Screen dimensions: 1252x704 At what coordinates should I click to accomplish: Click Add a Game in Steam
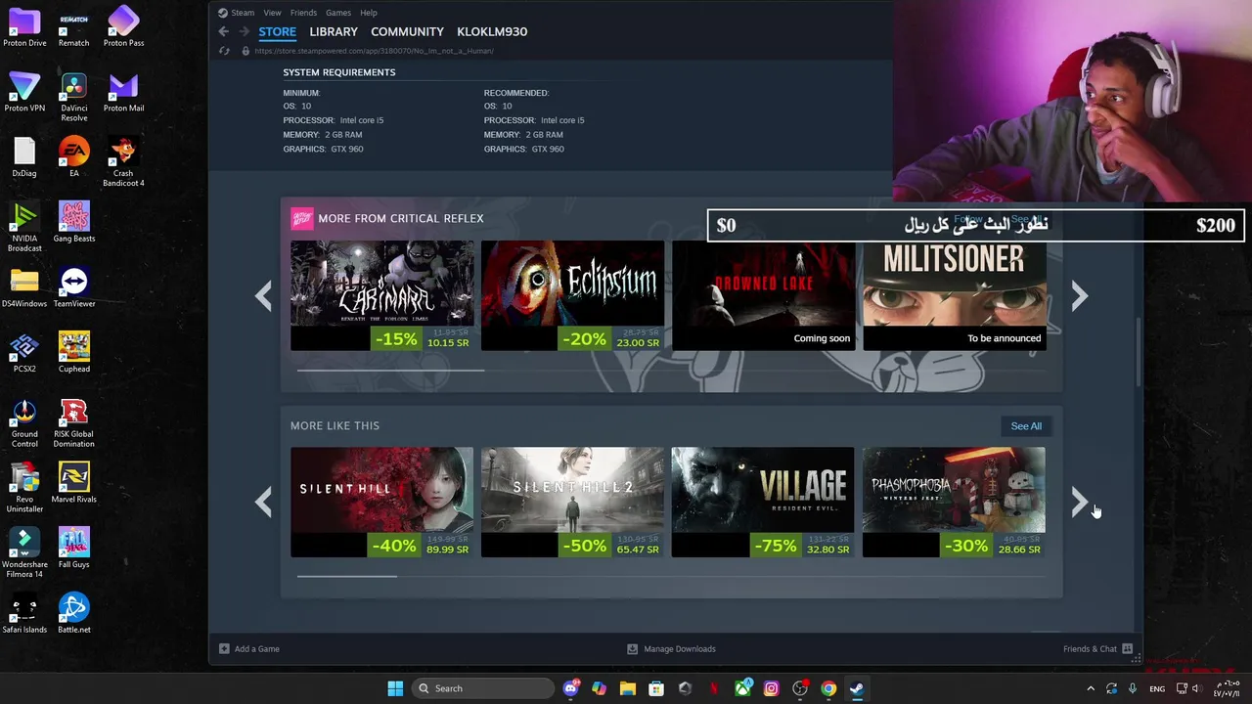pos(249,648)
